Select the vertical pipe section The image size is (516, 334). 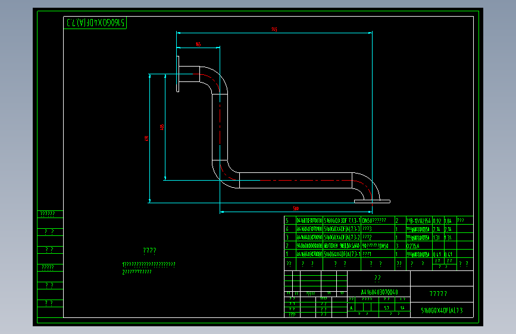point(220,127)
